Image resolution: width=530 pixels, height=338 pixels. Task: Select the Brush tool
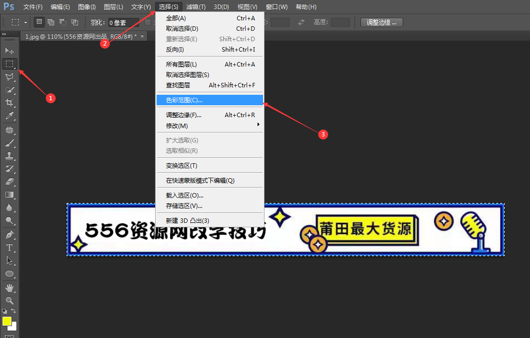[9, 143]
